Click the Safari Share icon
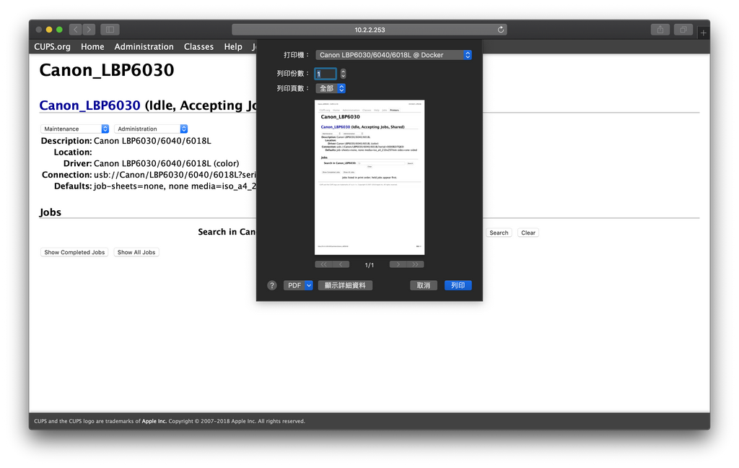739x468 pixels. [660, 30]
